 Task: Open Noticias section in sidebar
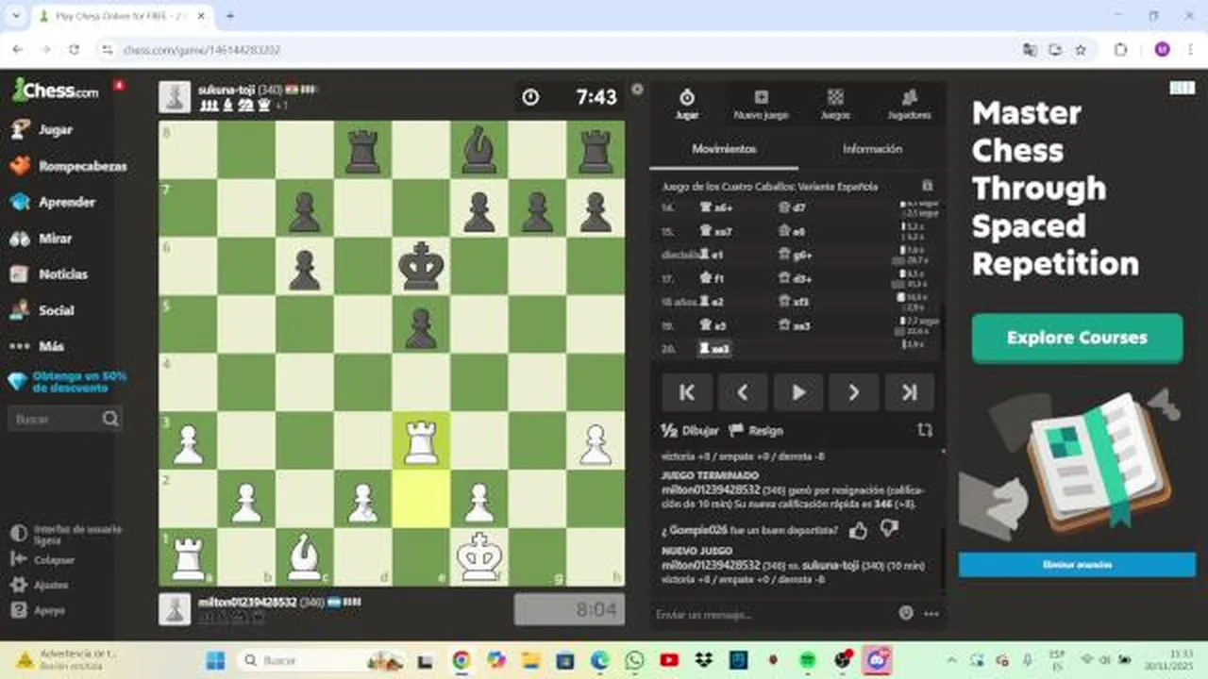pos(49,274)
